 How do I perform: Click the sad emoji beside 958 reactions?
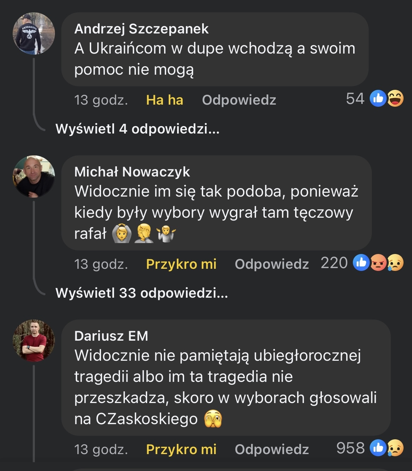(395, 448)
